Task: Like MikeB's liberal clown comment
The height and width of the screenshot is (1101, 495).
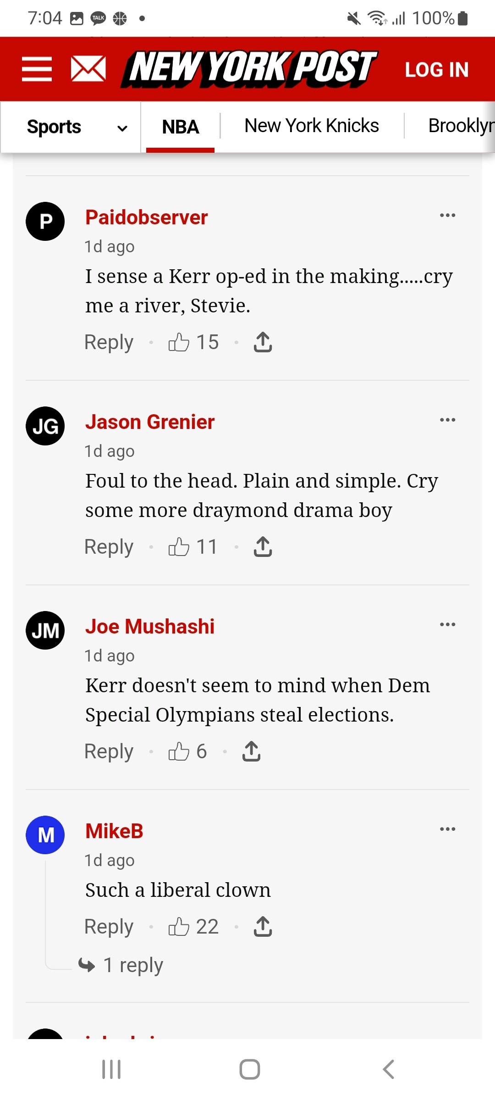Action: pos(179,926)
